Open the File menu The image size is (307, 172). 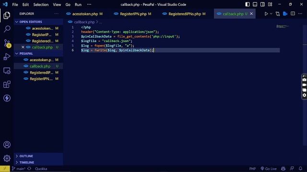point(15,4)
